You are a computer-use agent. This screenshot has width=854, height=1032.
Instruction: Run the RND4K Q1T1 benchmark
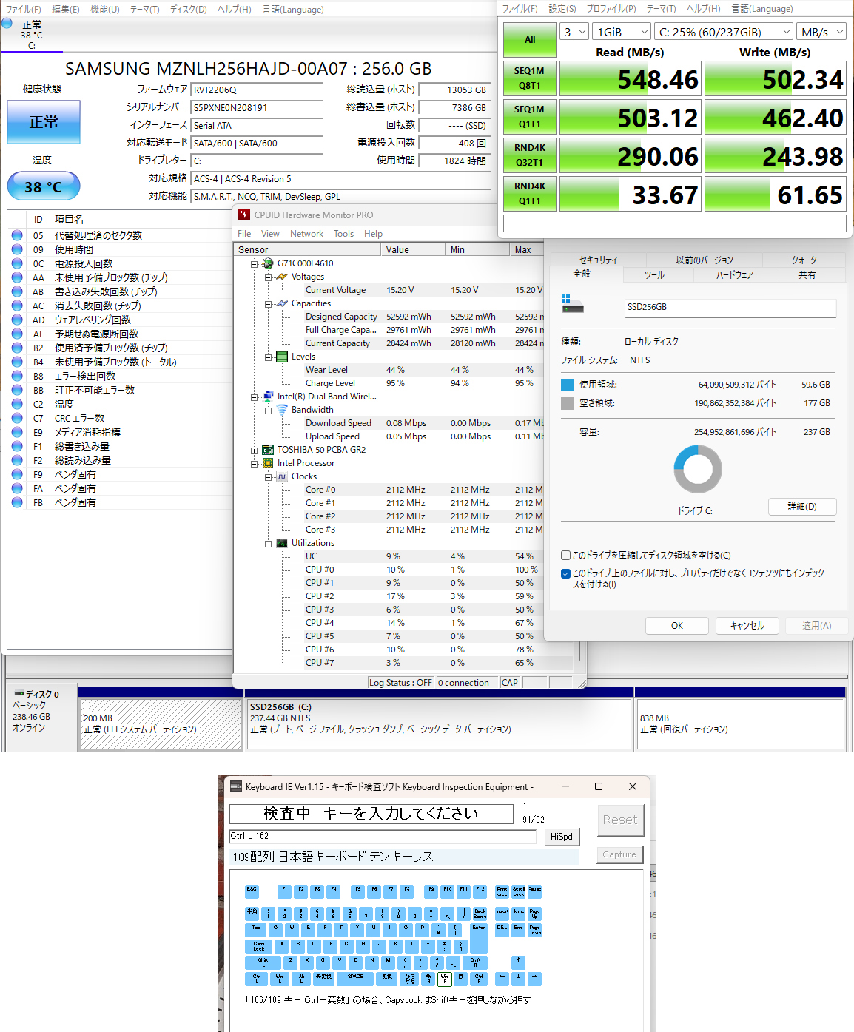point(529,194)
